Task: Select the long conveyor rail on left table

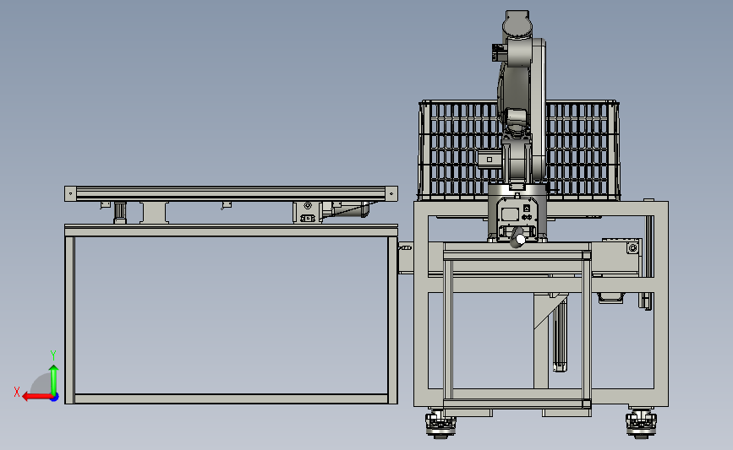Action: pyautogui.click(x=231, y=193)
